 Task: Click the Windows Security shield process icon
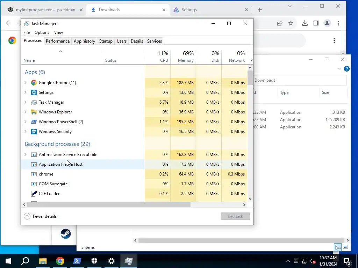click(x=34, y=132)
